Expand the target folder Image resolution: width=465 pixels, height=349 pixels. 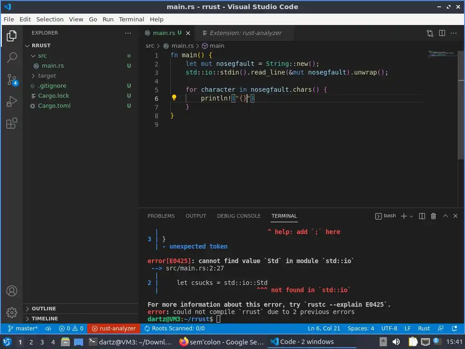click(x=81, y=76)
